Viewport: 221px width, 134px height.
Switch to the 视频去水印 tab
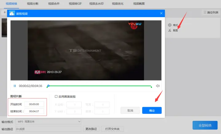click(96, 4)
